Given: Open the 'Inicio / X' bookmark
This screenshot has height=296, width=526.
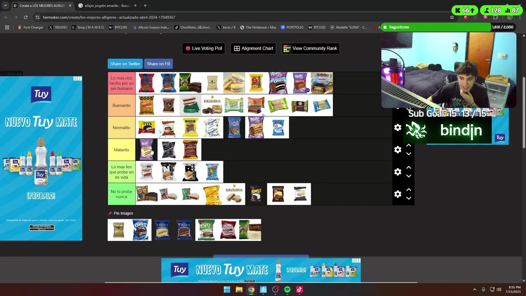Looking at the screenshot, I should (226, 28).
